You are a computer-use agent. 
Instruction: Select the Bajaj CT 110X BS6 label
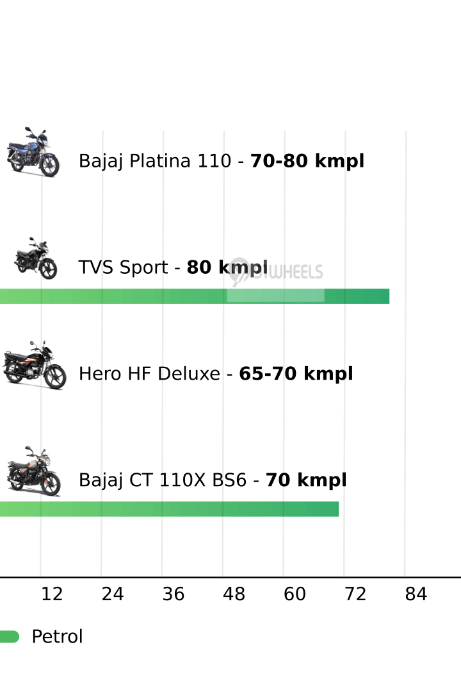pos(212,480)
